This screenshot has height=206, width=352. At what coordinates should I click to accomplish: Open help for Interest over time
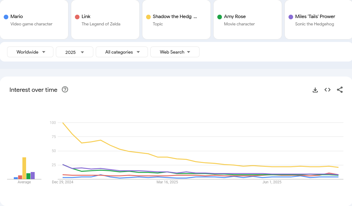[x=65, y=90]
